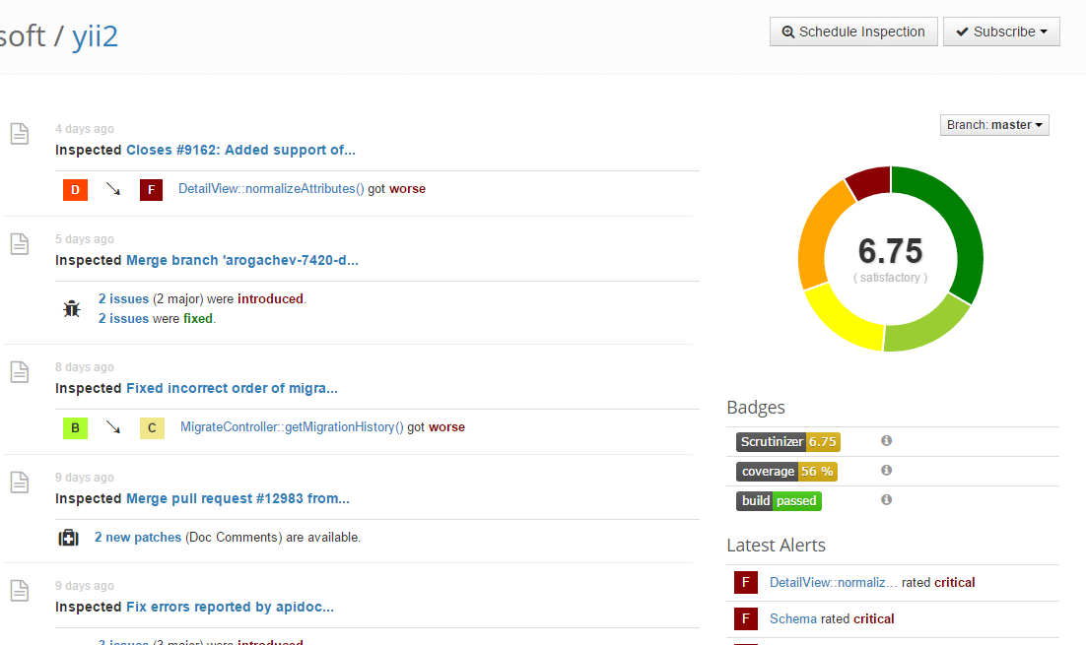1086x645 pixels.
Task: Click info icon next to build badge
Action: point(886,500)
